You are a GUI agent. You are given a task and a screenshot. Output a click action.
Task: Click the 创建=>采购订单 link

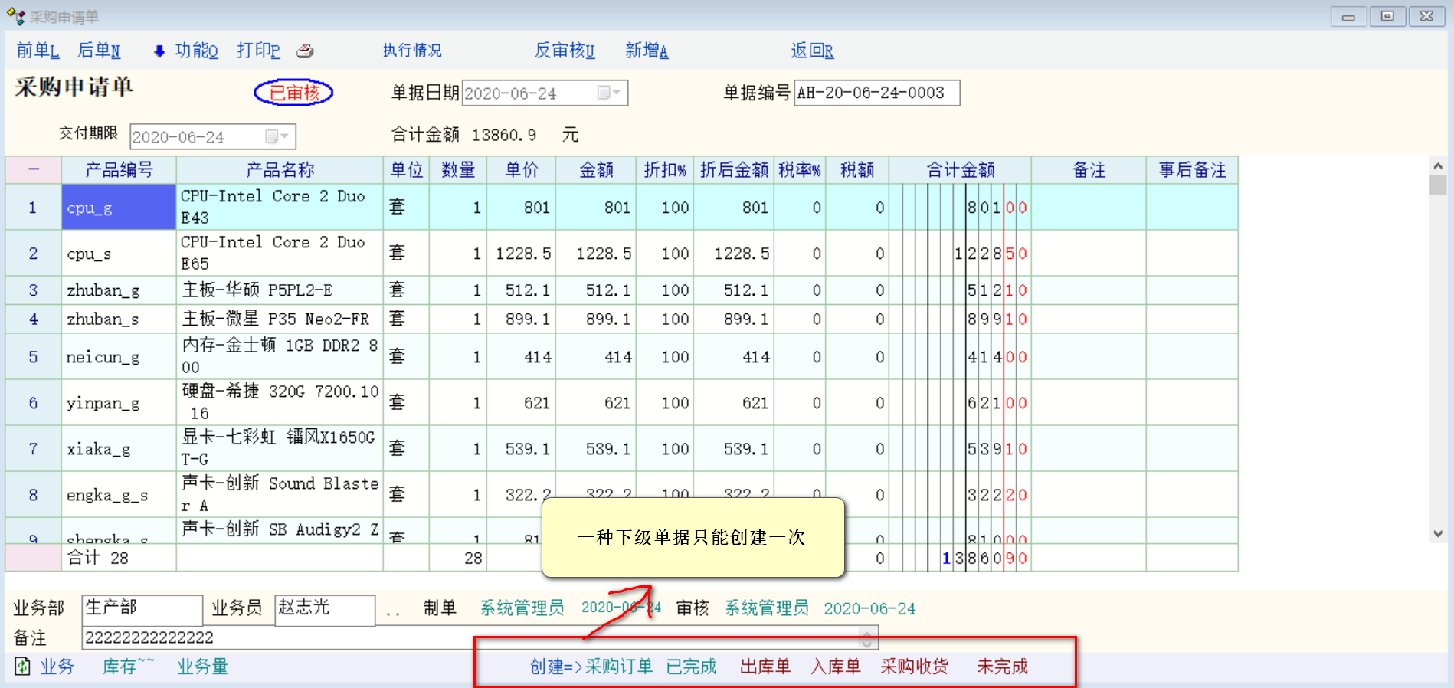[591, 667]
